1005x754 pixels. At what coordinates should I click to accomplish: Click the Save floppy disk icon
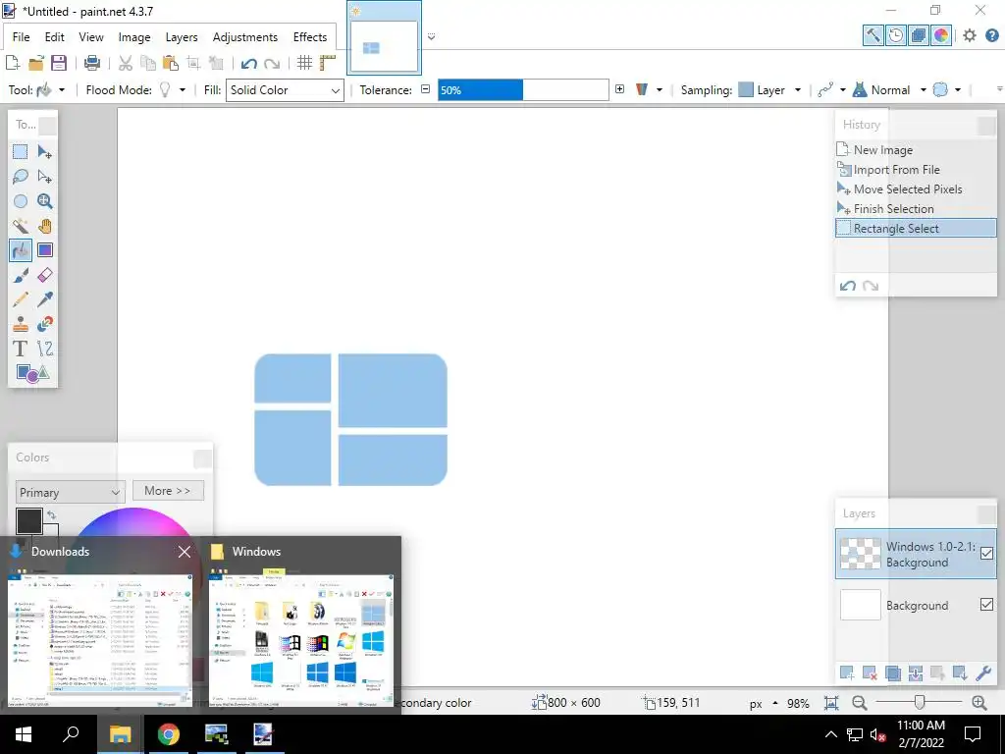point(58,63)
